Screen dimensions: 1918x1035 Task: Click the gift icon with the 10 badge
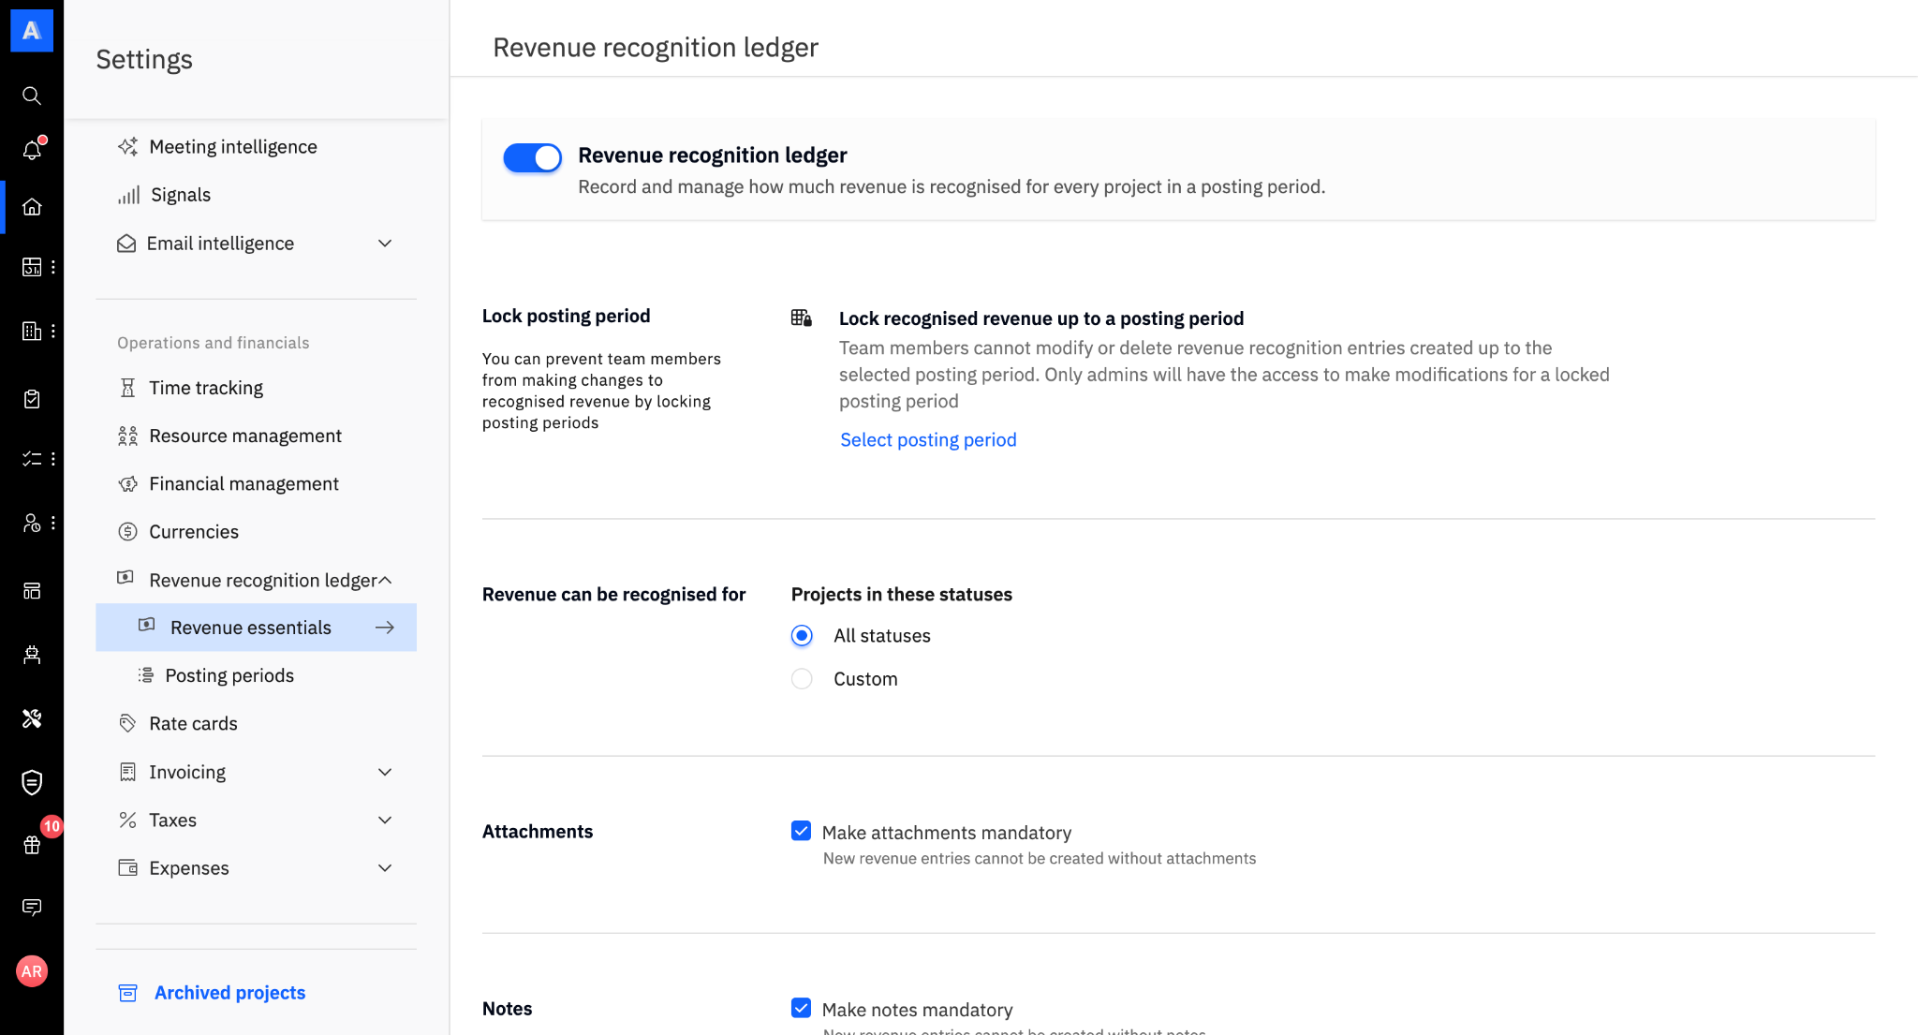[x=32, y=845]
